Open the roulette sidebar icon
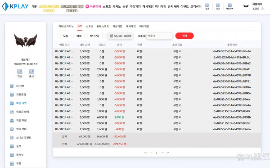Viewport: 270px width, 168px height. (x=12, y=146)
